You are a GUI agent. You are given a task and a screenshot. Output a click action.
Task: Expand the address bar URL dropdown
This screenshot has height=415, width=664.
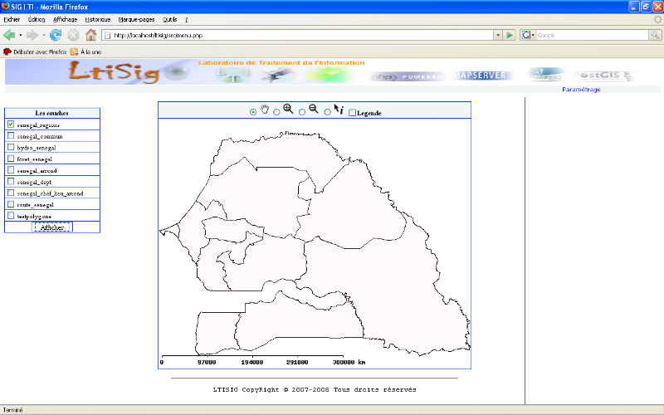[498, 35]
